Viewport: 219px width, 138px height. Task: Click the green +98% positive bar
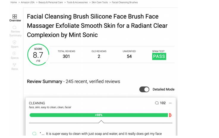99,115
